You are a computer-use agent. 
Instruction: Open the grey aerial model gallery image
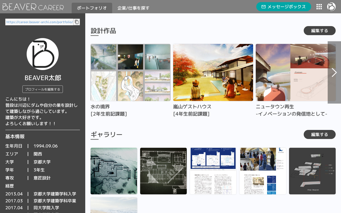[x=114, y=171]
